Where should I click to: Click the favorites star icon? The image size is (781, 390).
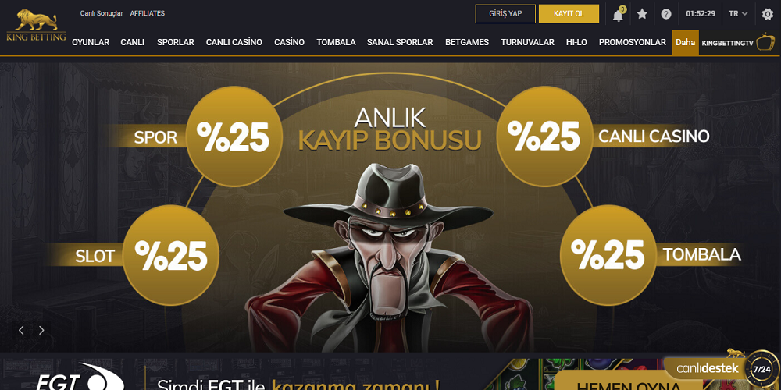pyautogui.click(x=642, y=14)
